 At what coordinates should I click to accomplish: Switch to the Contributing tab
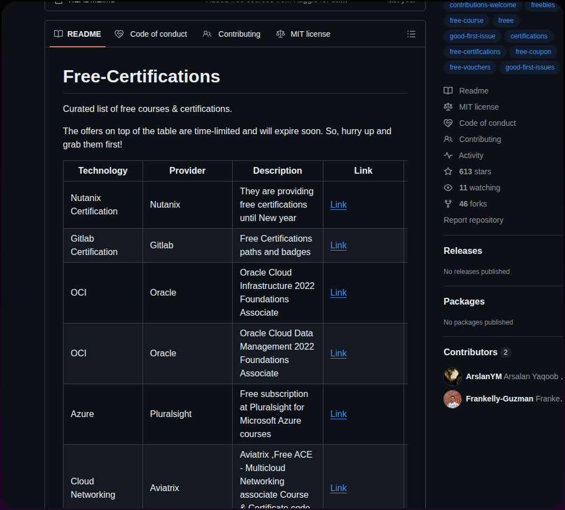(x=232, y=34)
